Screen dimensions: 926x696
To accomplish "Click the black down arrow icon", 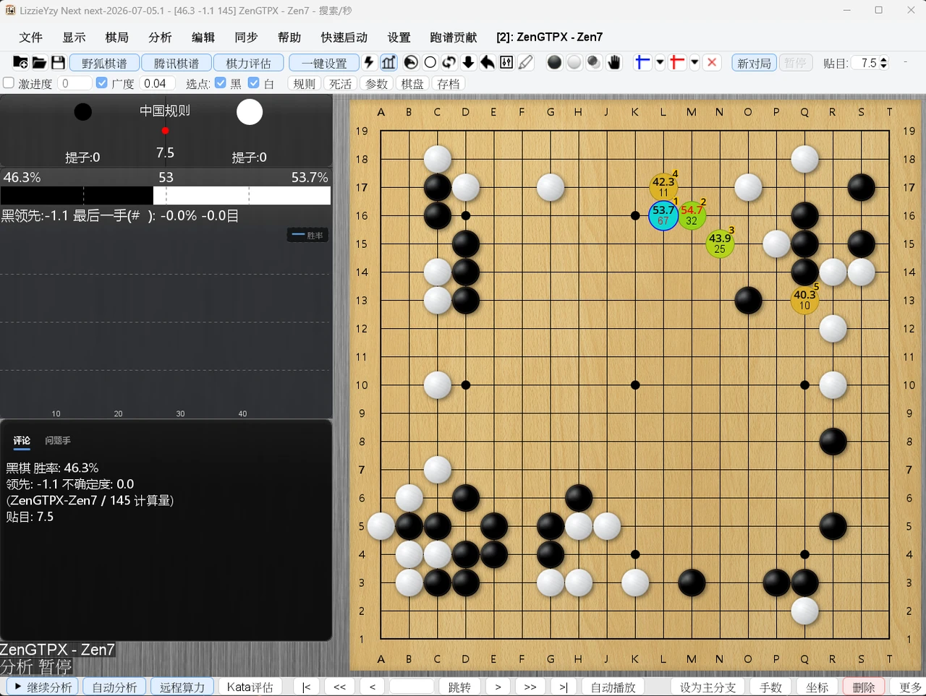I will (468, 63).
